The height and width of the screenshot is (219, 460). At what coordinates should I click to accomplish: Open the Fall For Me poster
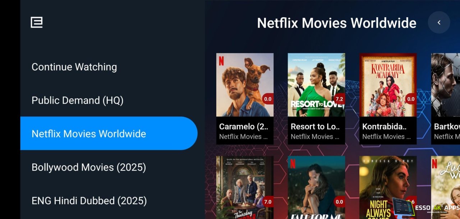316,187
